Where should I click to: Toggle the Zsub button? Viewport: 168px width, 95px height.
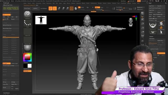(102, 7)
